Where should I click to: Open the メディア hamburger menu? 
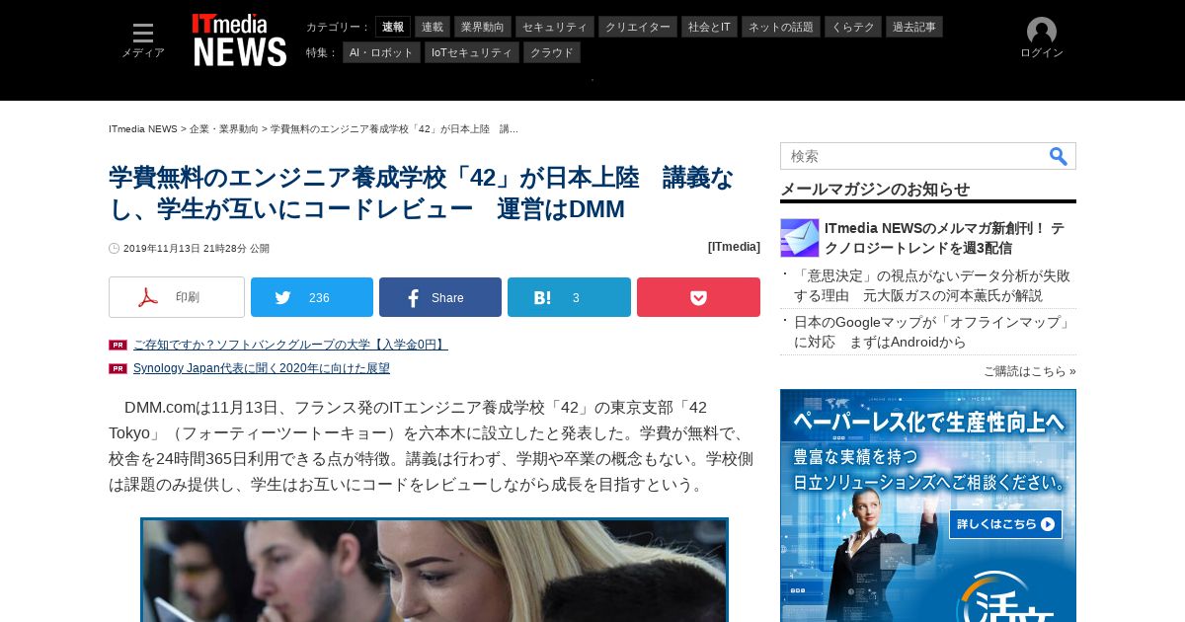pos(143,40)
